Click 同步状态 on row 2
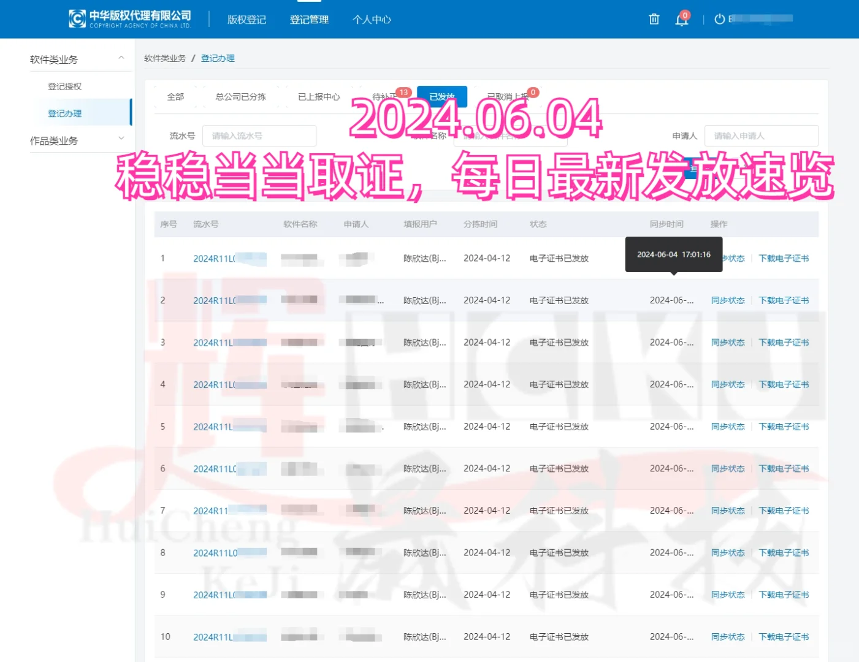859x662 pixels. pos(728,300)
